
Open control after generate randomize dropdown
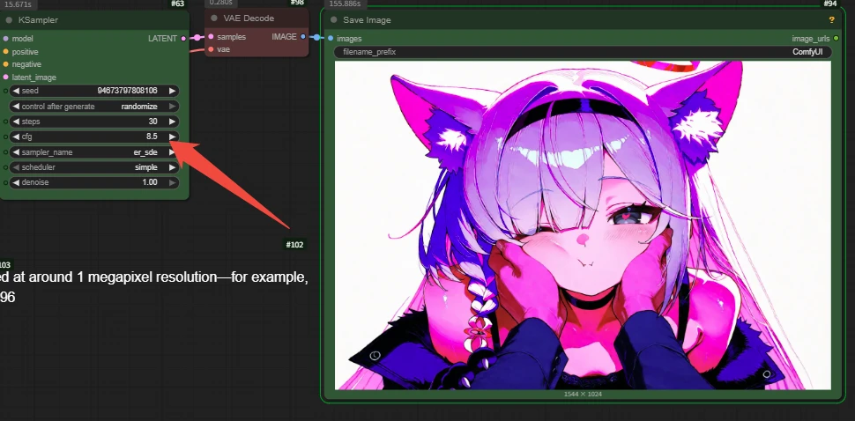click(93, 107)
